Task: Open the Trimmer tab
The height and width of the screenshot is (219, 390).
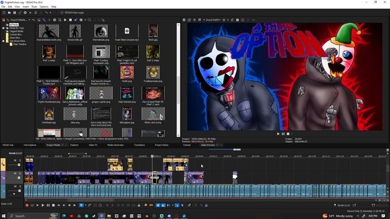Action: 187,145
